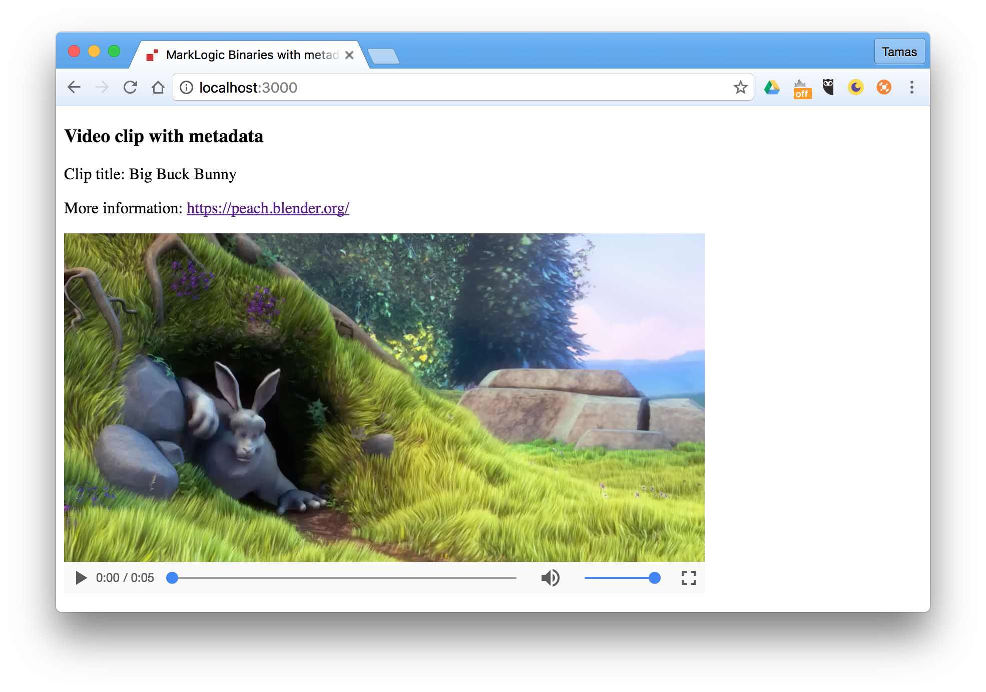
Task: Open the peach.blender.org link
Action: (268, 208)
